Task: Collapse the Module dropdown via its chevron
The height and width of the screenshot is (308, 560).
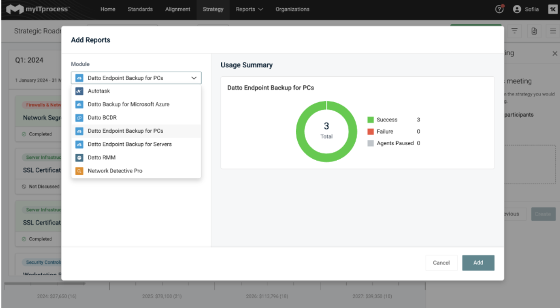Action: click(x=194, y=78)
